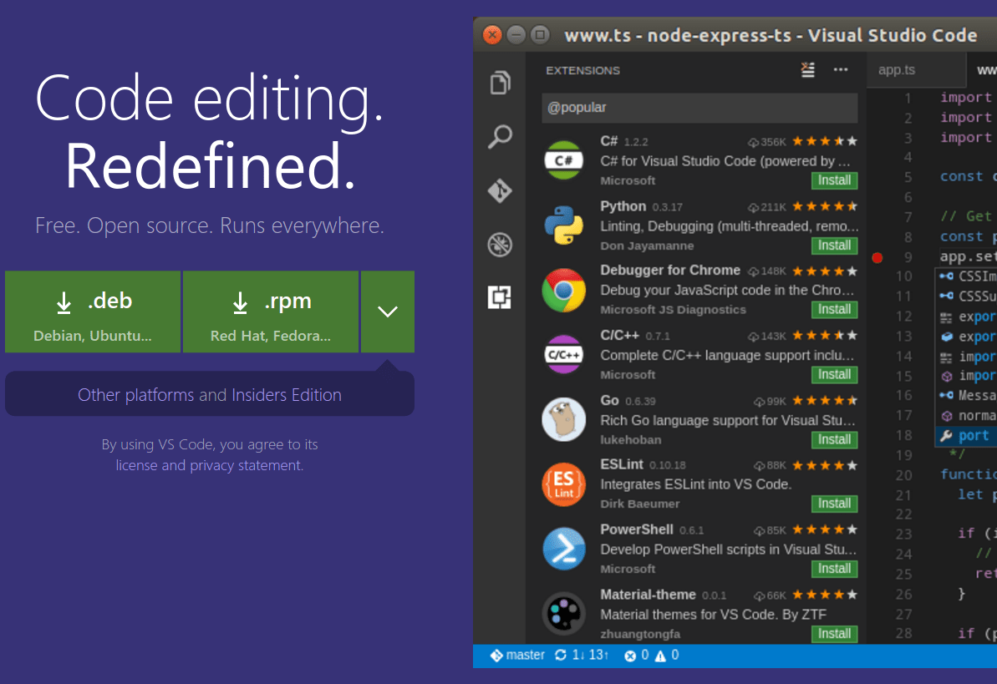This screenshot has height=684, width=997.
Task: Select the port suggestion in autocomplete list
Action: tap(966, 435)
